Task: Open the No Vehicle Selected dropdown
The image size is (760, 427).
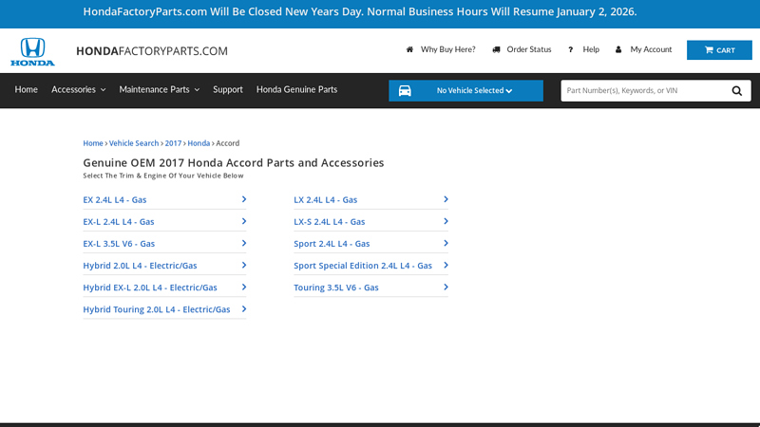Action: point(474,91)
